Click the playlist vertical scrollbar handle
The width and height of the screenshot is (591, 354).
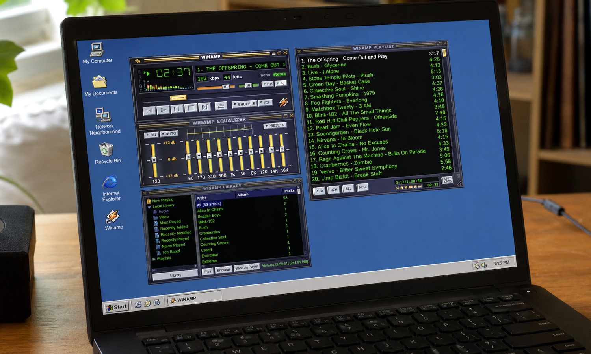[444, 52]
